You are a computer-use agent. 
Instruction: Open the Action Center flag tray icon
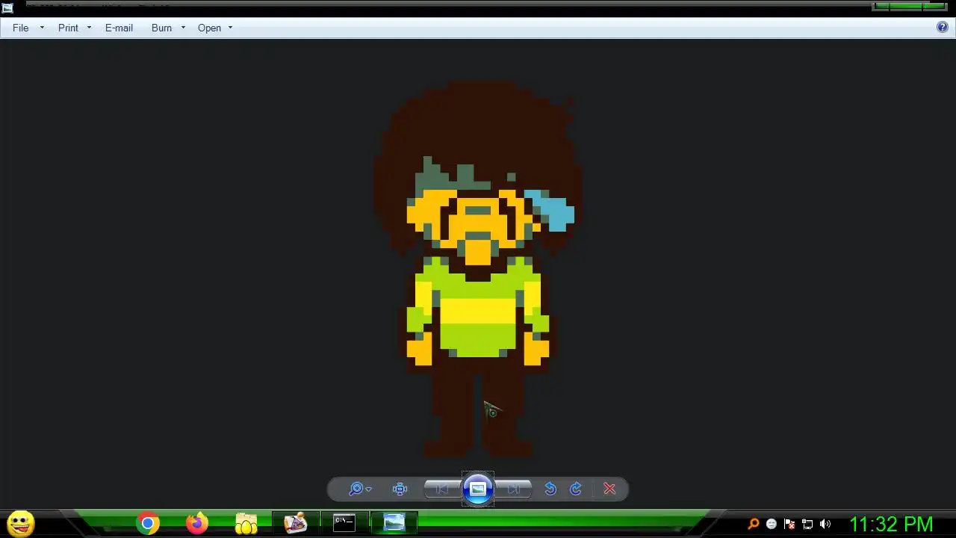click(x=789, y=524)
